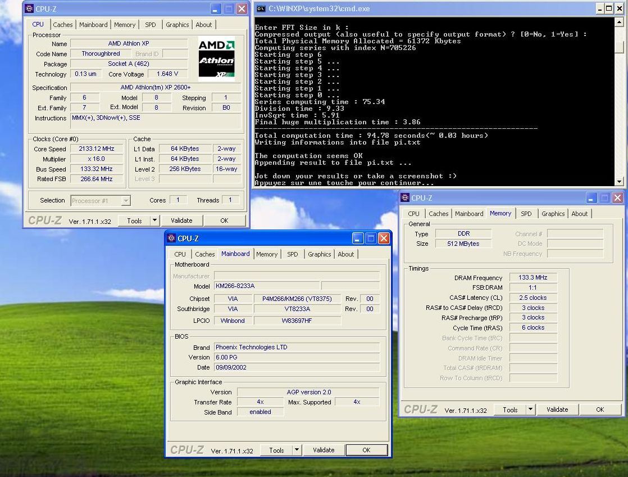Open the Tools dropdown arrow in the Memory window
Image resolution: width=628 pixels, height=477 pixels.
point(530,409)
